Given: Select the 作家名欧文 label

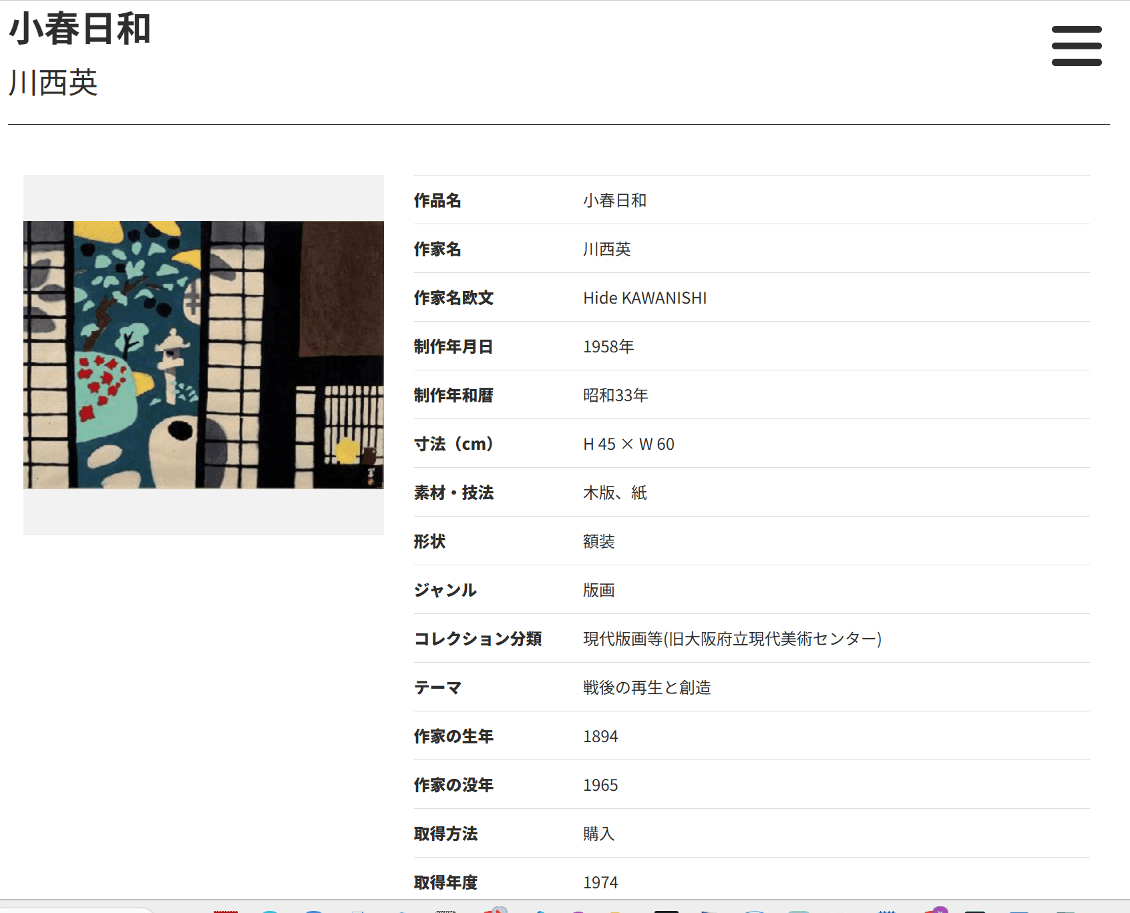Looking at the screenshot, I should point(453,298).
